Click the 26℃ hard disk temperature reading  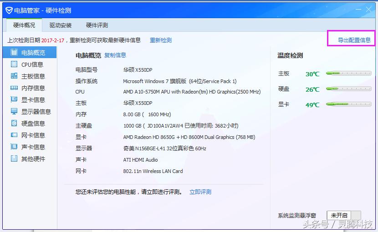[312, 89]
